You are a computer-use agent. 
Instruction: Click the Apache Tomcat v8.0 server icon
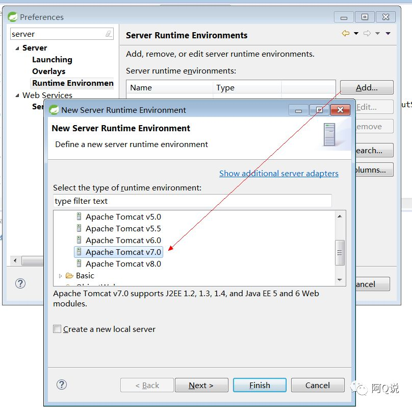coord(79,264)
